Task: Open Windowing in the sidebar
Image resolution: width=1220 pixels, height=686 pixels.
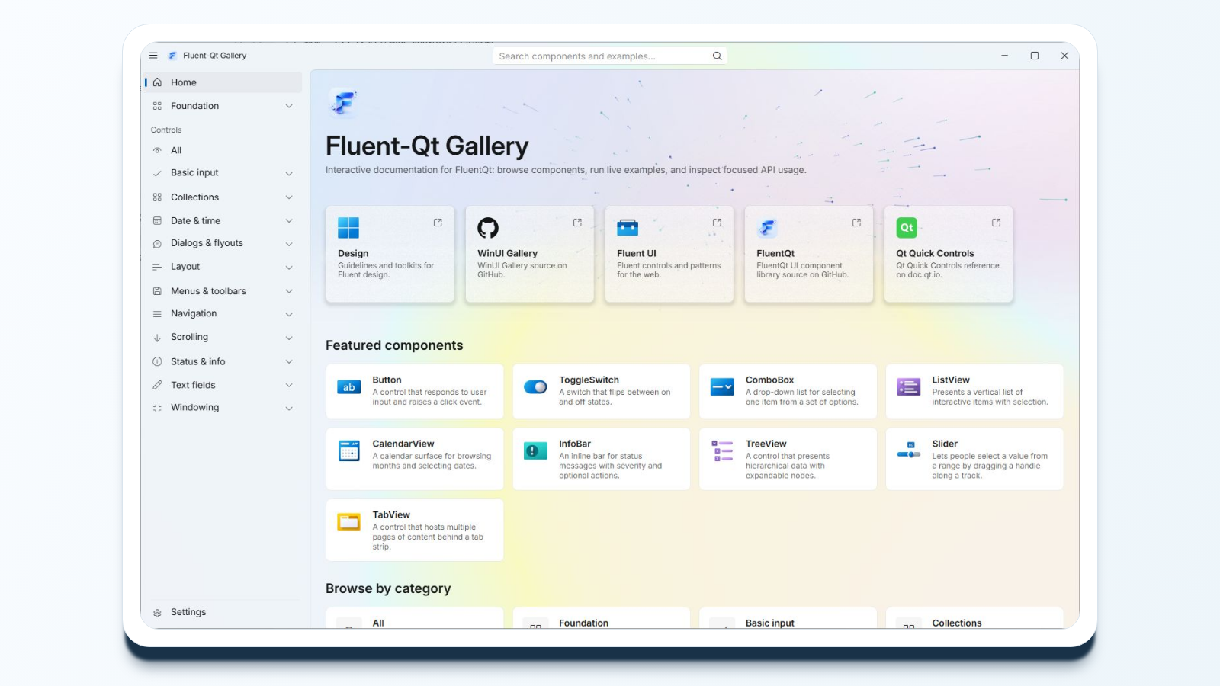Action: [223, 408]
